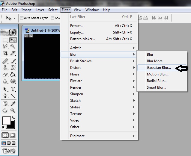Choose Standard Screen Mode
This screenshot has height=156, width=191.
(4, 143)
